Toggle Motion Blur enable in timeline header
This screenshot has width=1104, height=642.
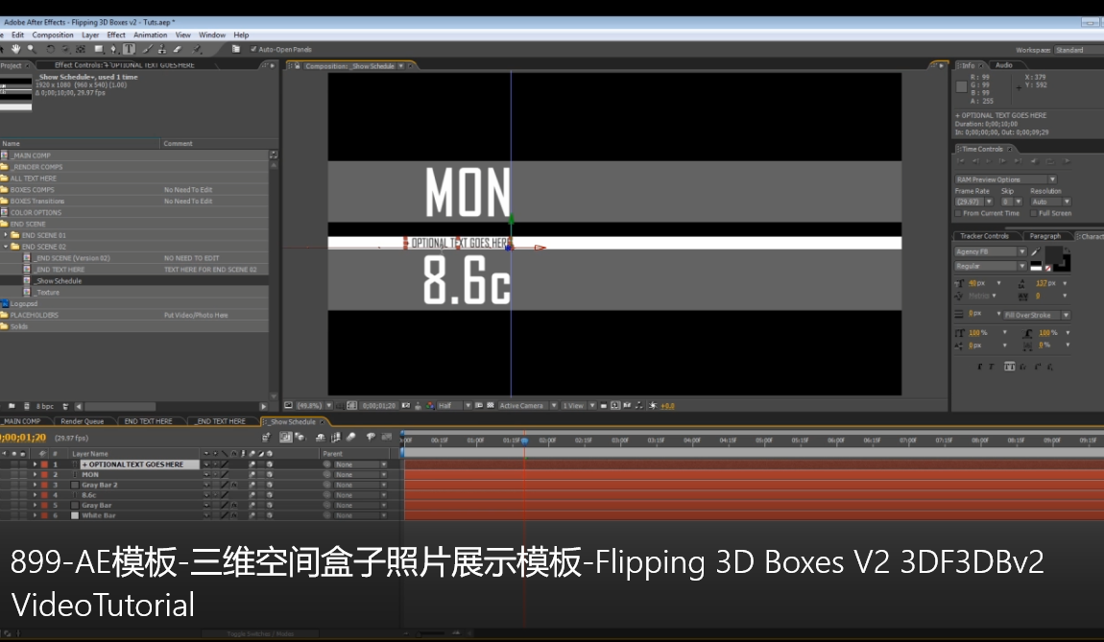[x=351, y=438]
